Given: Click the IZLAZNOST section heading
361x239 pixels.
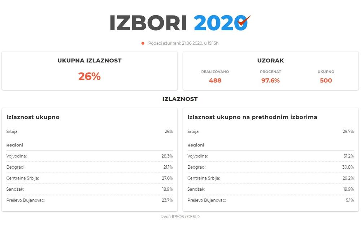Looking at the screenshot, I should tap(180, 99).
